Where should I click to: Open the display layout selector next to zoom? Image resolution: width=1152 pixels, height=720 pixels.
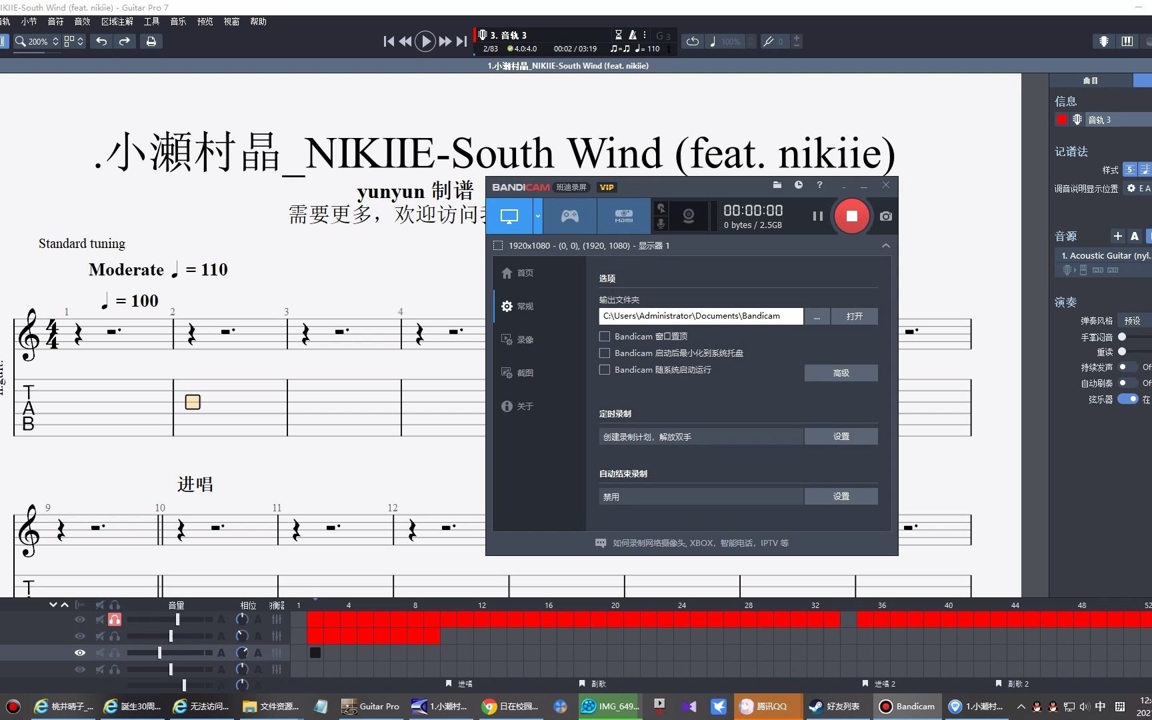coord(74,41)
